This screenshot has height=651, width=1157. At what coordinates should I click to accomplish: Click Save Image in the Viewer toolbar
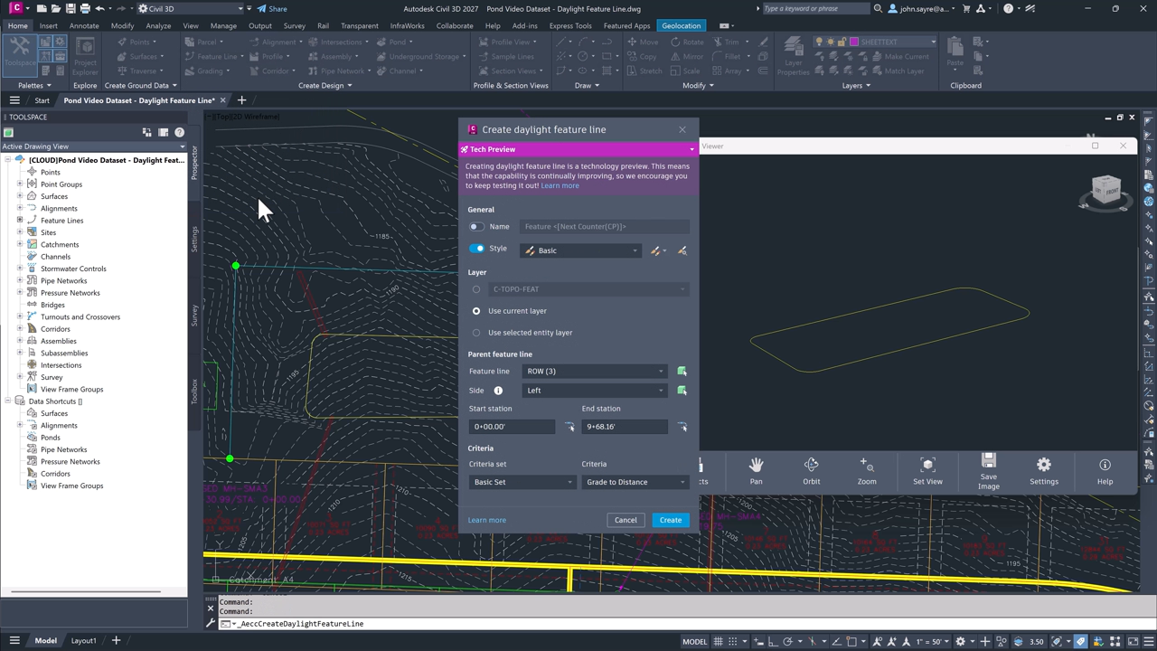(988, 472)
